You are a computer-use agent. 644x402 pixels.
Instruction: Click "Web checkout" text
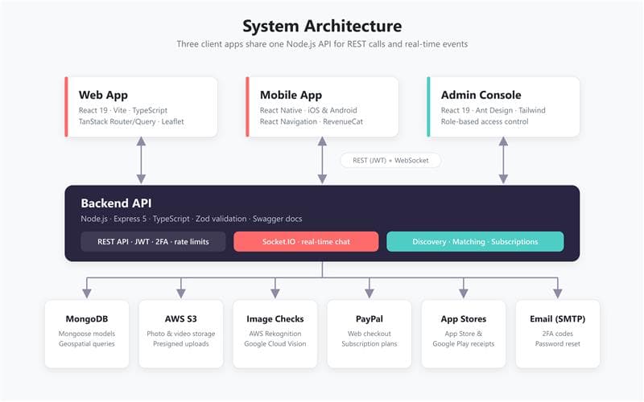[x=369, y=334]
